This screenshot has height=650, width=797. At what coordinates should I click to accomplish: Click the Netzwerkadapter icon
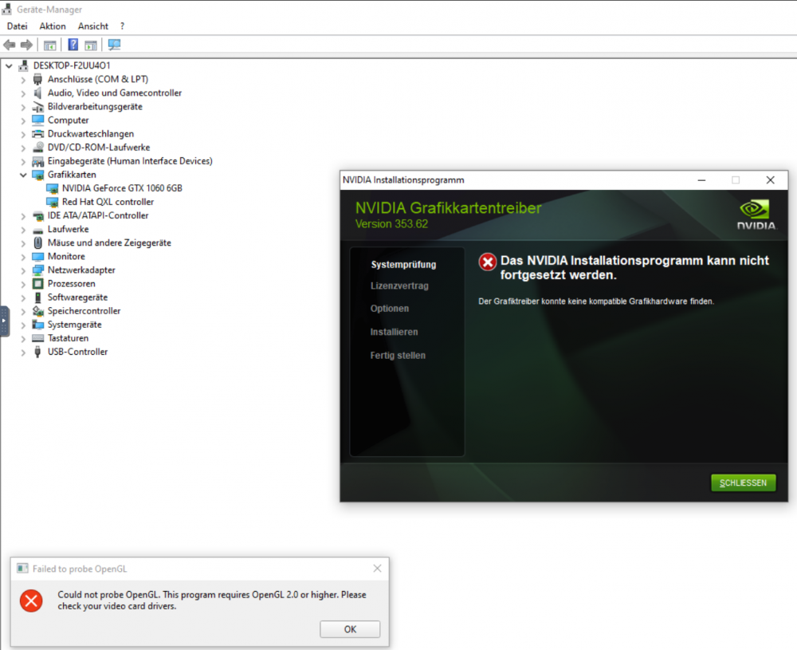point(37,270)
